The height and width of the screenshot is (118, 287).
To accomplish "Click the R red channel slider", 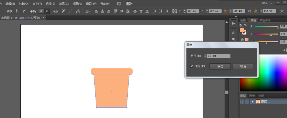I will [x=267, y=27].
